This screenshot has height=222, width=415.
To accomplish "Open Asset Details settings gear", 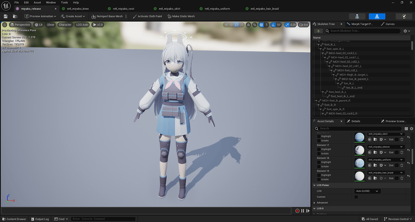I will pos(411,128).
